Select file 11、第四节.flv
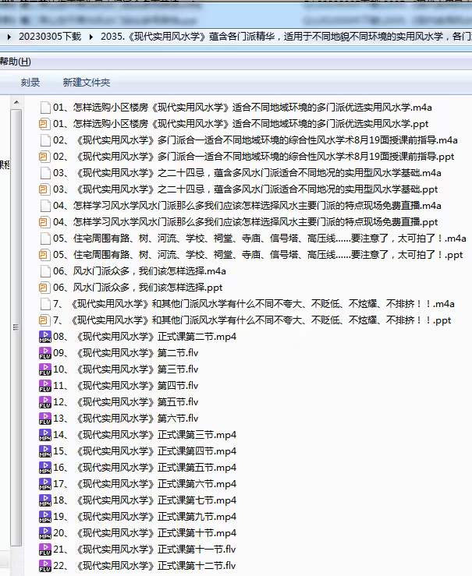472x576 pixels. pos(126,386)
